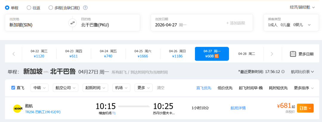
Task: Uncheck the direct flight checkbox
Action: pyautogui.click(x=13, y=88)
